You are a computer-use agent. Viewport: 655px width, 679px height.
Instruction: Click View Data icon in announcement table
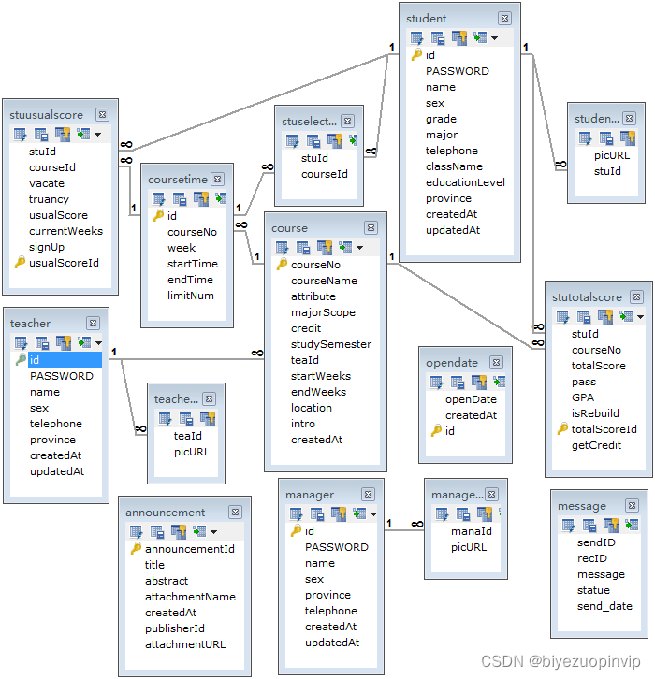pos(199,532)
